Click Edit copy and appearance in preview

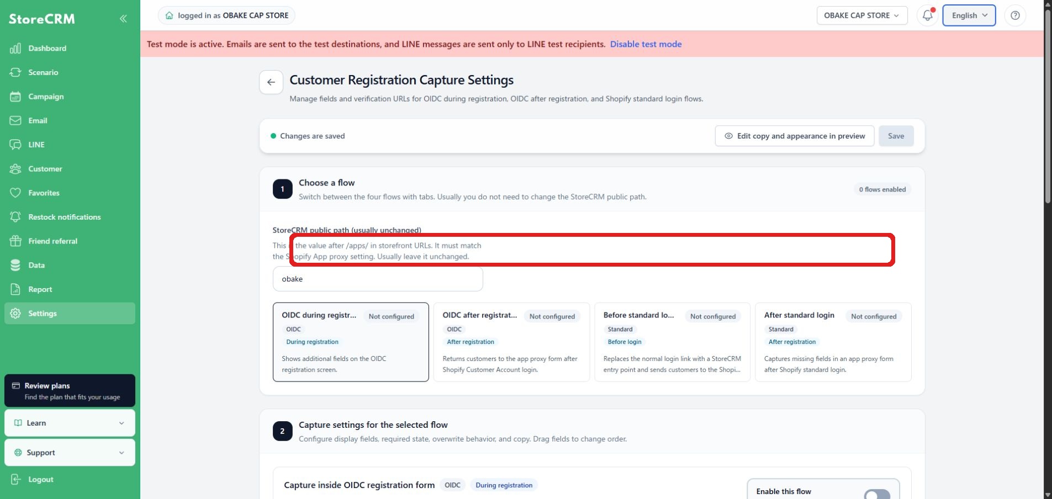pos(794,136)
